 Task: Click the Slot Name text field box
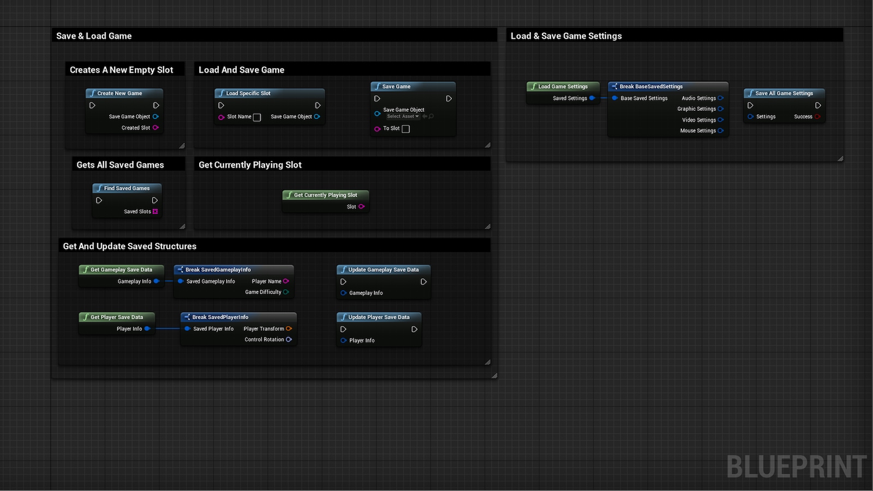tap(257, 117)
